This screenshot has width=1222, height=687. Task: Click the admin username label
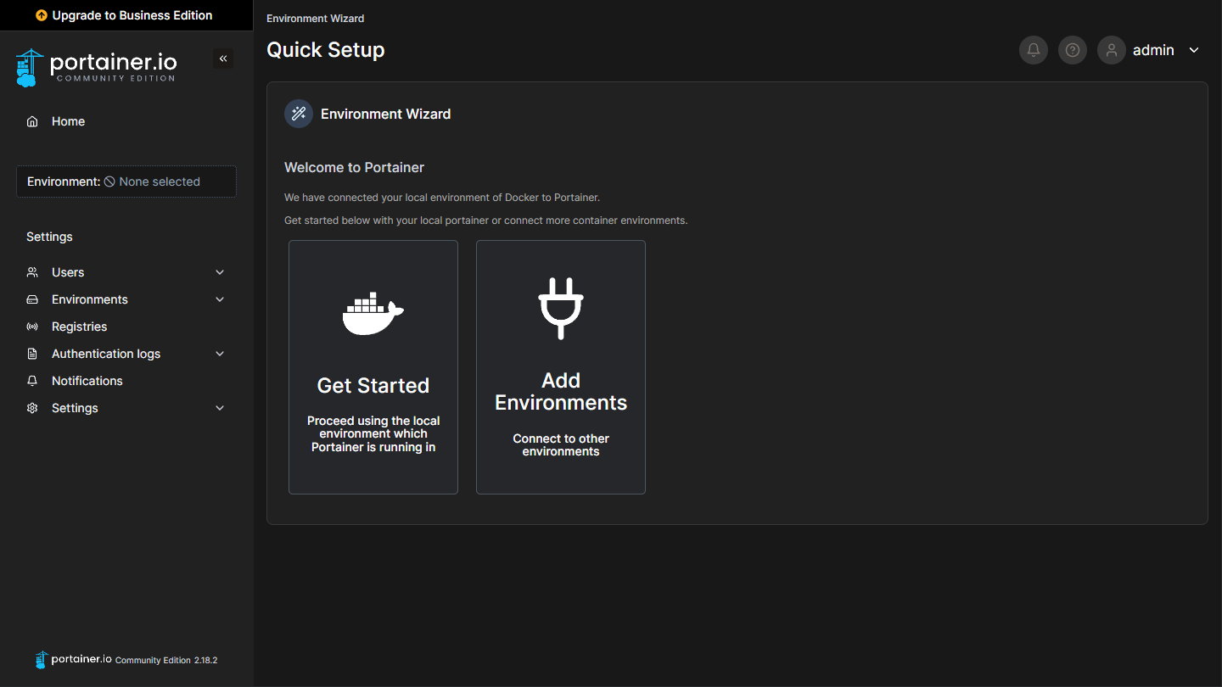(1153, 50)
